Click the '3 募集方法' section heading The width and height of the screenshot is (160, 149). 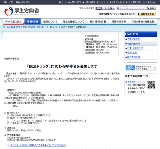[x=10, y=128]
